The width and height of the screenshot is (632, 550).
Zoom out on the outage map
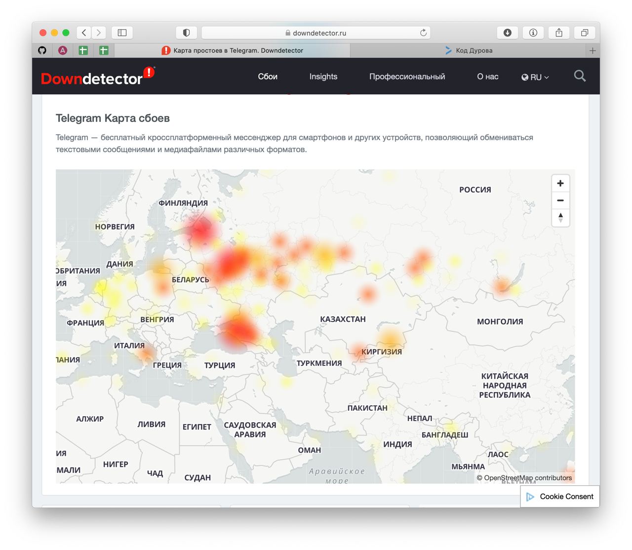point(560,200)
